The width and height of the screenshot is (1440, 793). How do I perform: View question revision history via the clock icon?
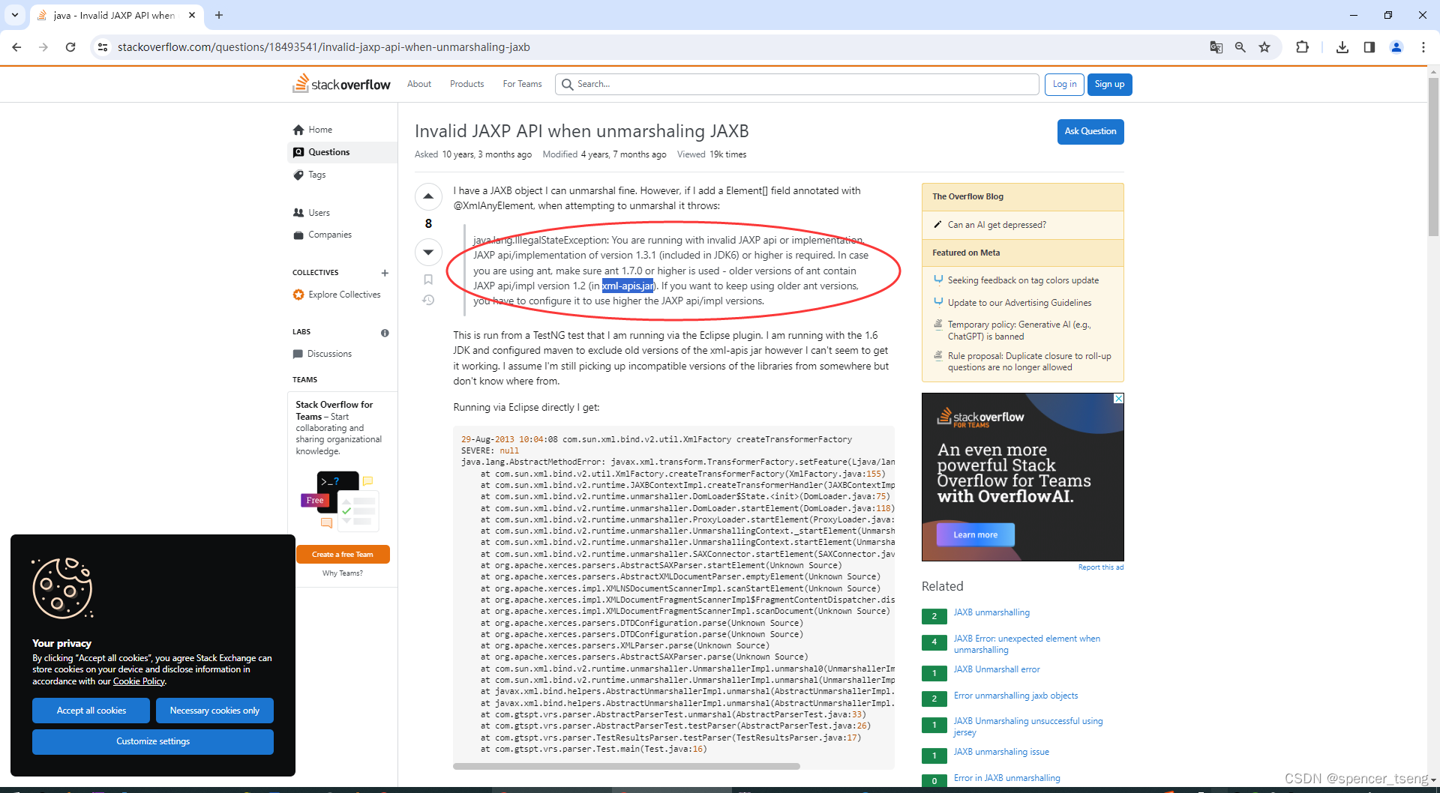click(428, 300)
